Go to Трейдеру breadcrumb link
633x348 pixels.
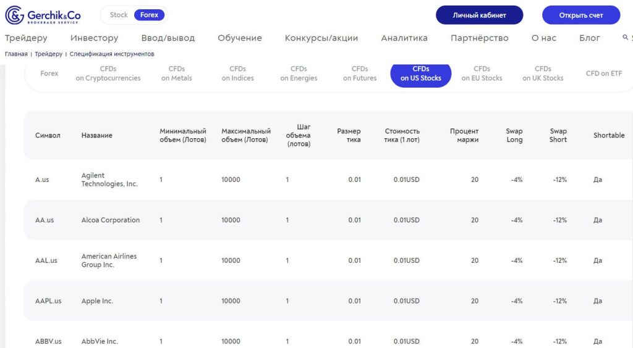48,54
